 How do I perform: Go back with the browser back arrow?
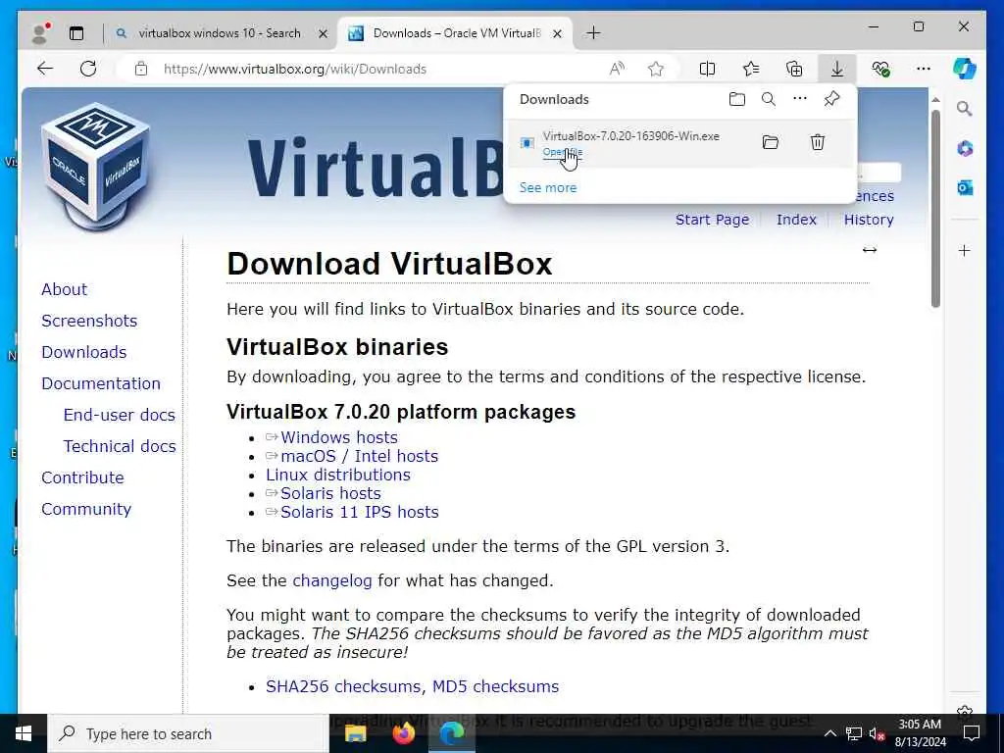(x=45, y=69)
